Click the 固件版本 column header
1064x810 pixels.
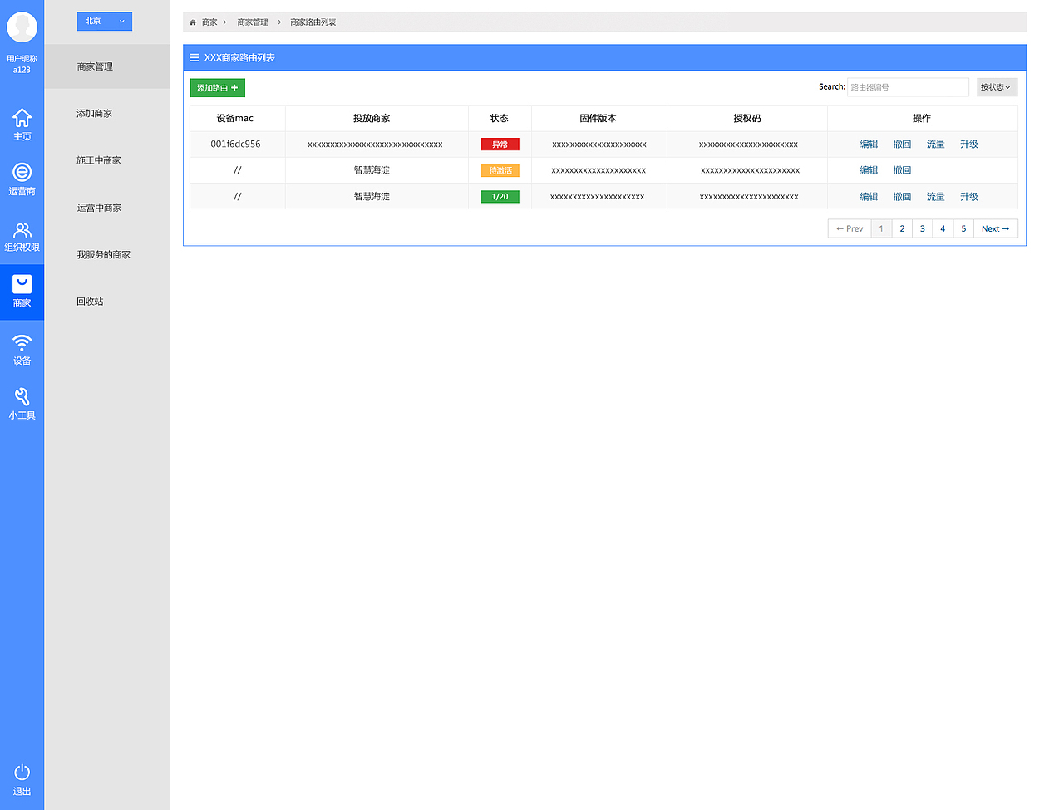[x=598, y=119]
